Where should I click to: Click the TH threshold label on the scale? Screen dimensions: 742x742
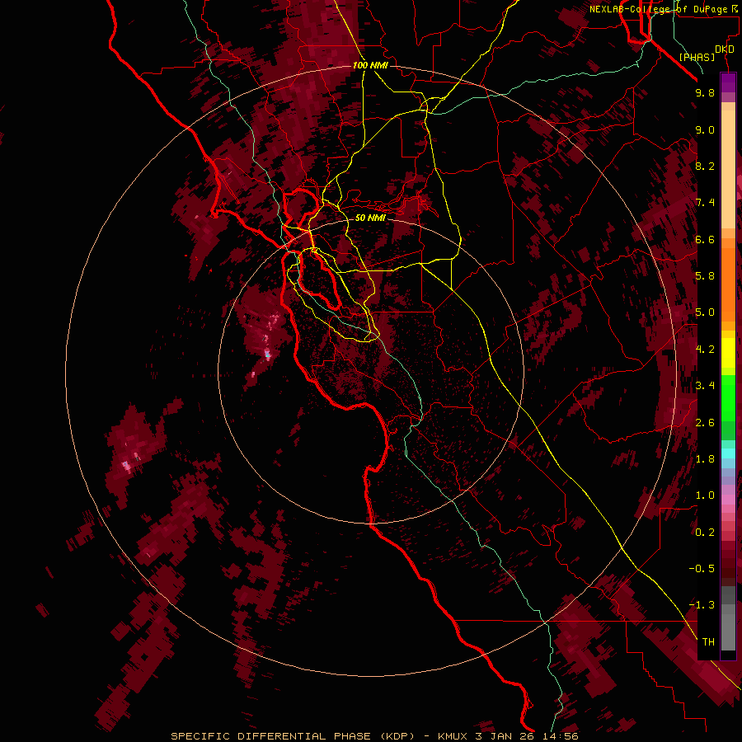coord(708,642)
